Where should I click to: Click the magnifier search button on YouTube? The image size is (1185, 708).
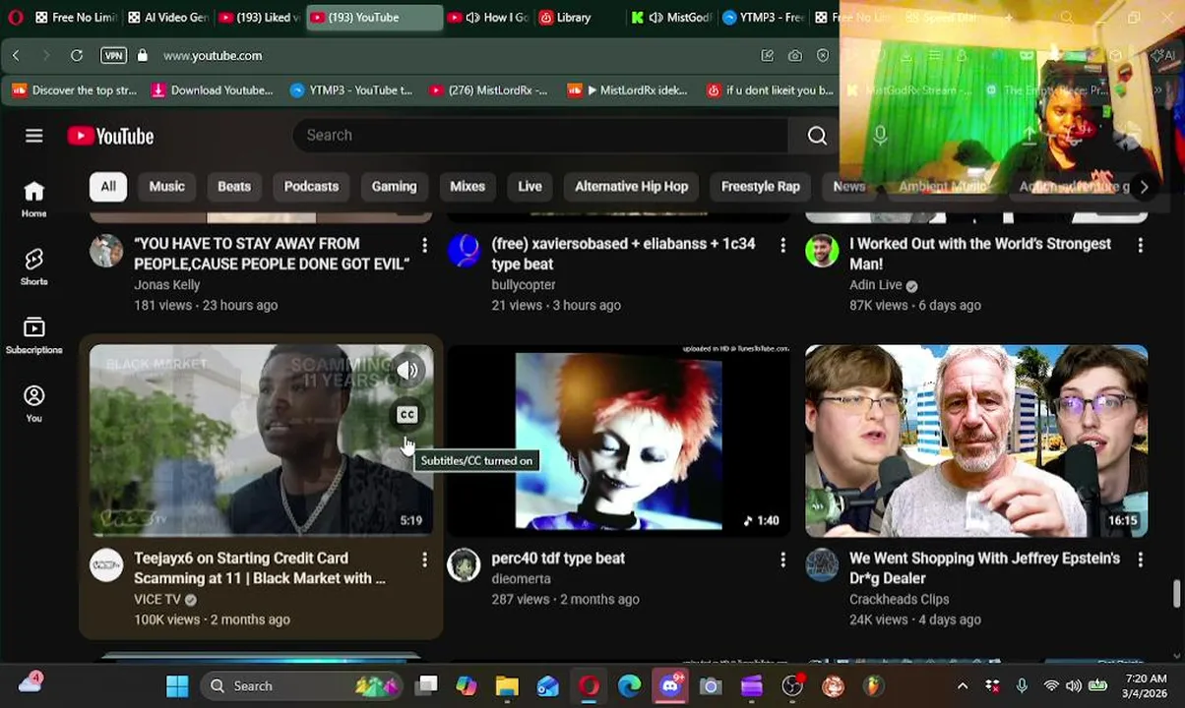(x=817, y=136)
